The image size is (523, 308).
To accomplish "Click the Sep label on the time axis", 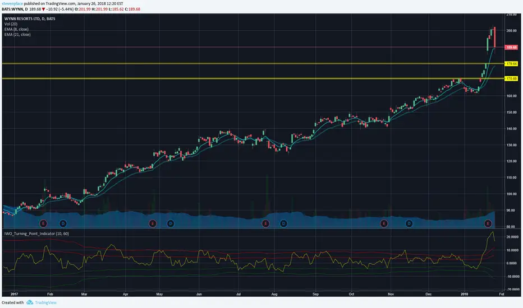I will click(x=315, y=294).
